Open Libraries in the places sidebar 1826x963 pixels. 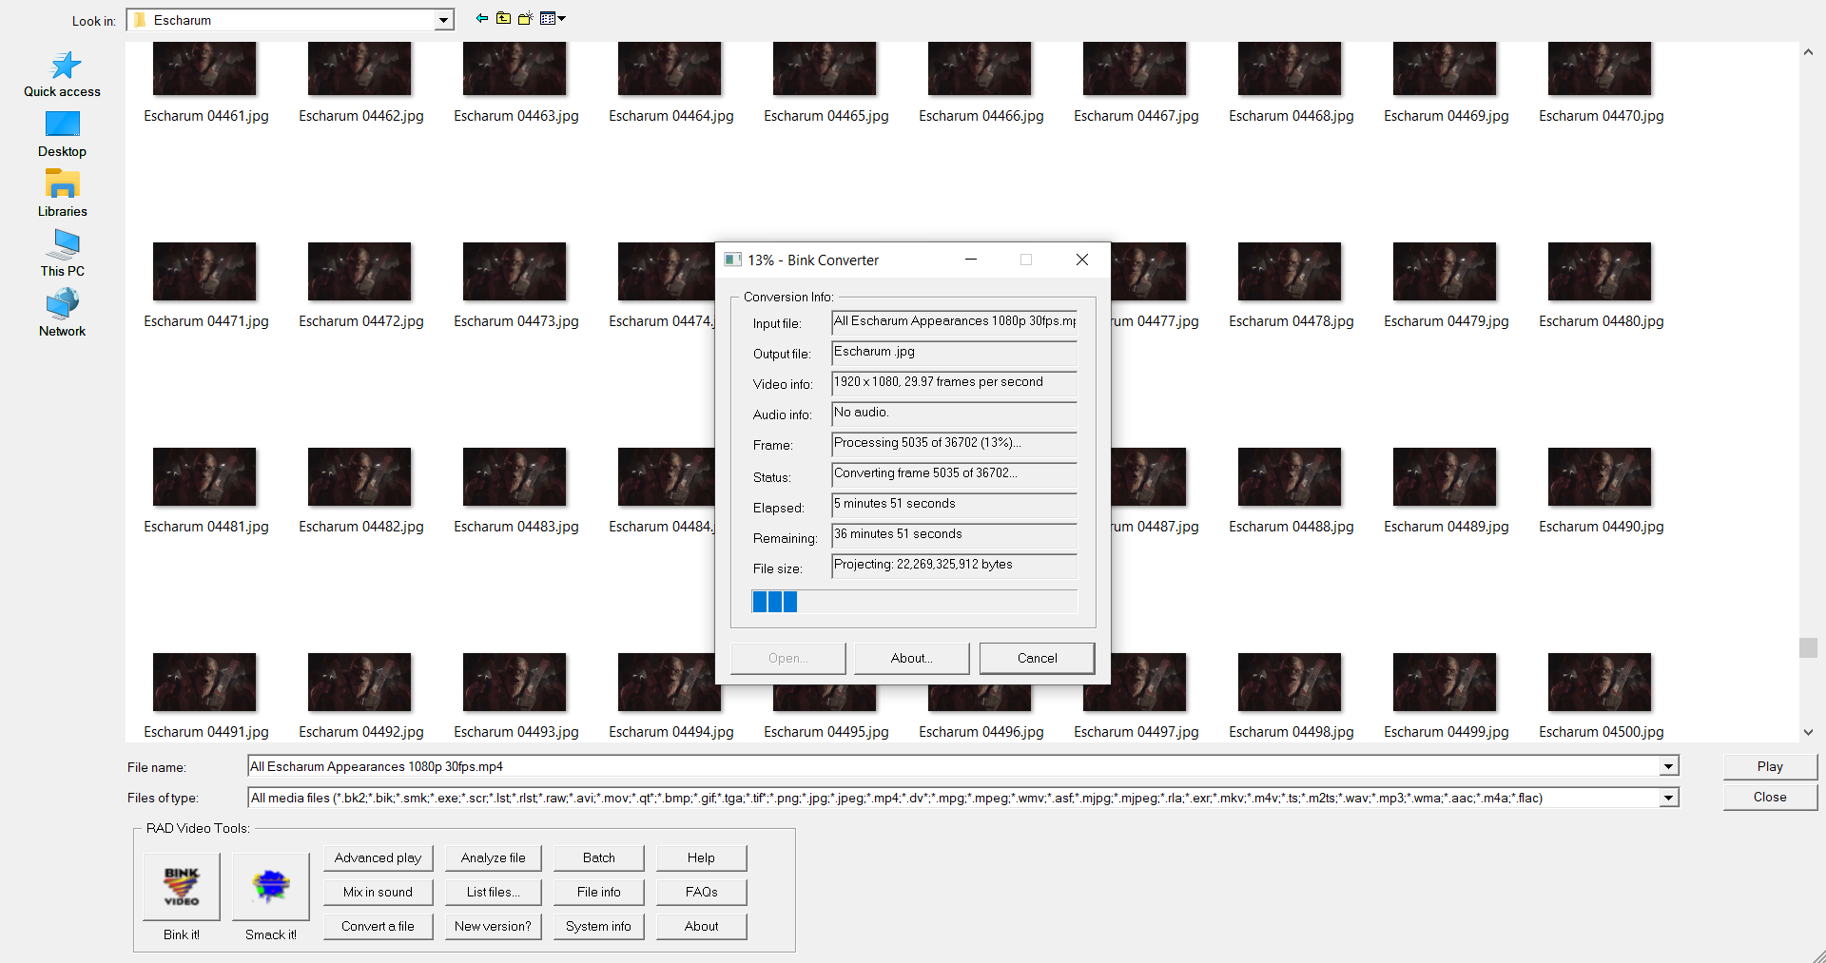(62, 194)
